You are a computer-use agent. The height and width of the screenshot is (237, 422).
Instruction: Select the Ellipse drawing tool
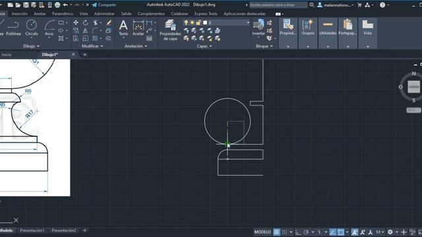(61, 31)
